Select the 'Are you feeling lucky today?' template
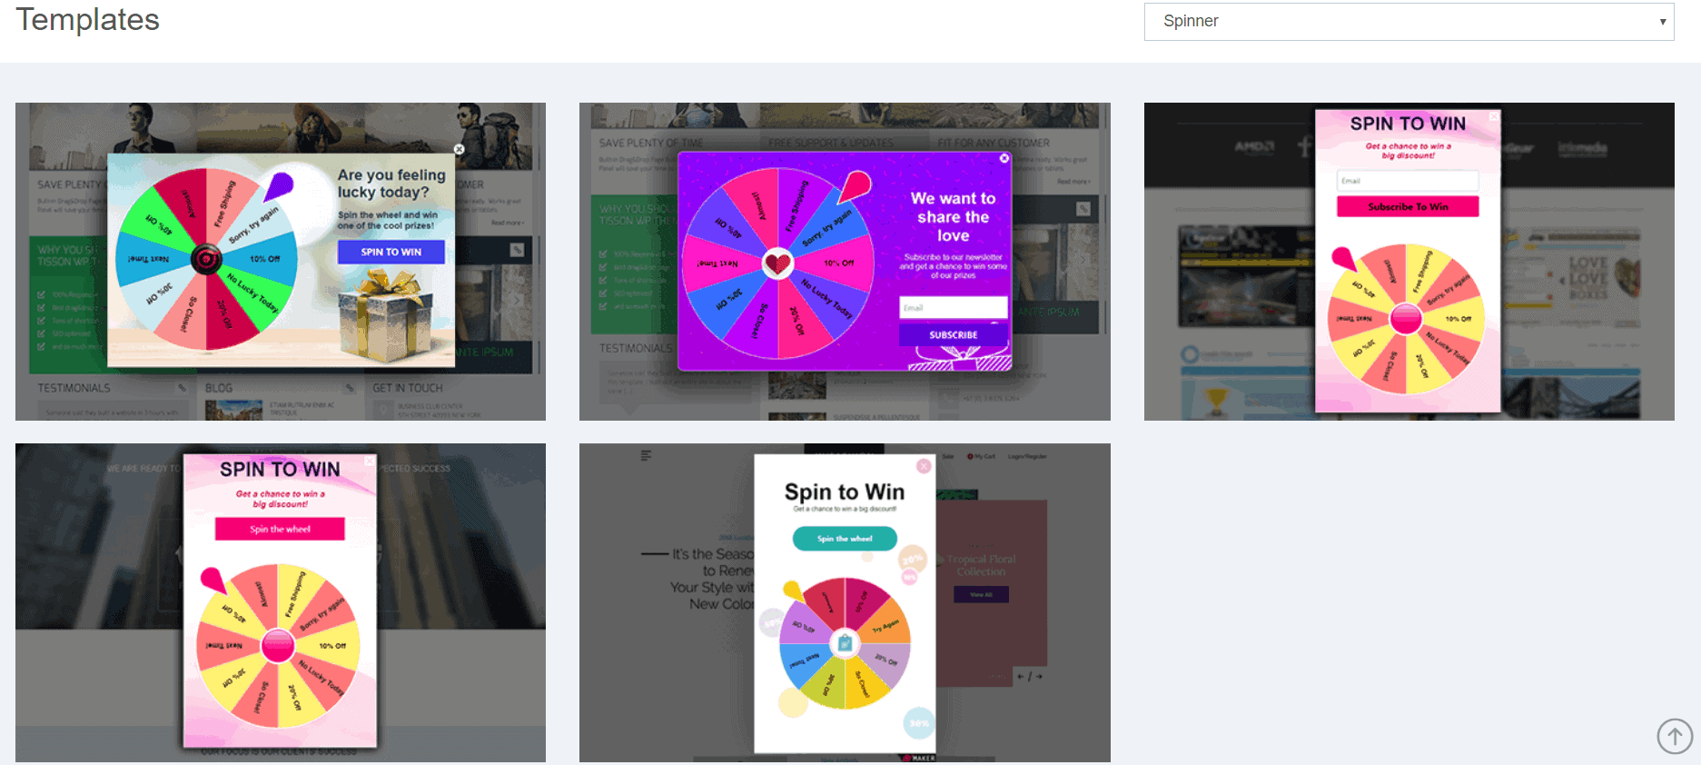 point(281,262)
